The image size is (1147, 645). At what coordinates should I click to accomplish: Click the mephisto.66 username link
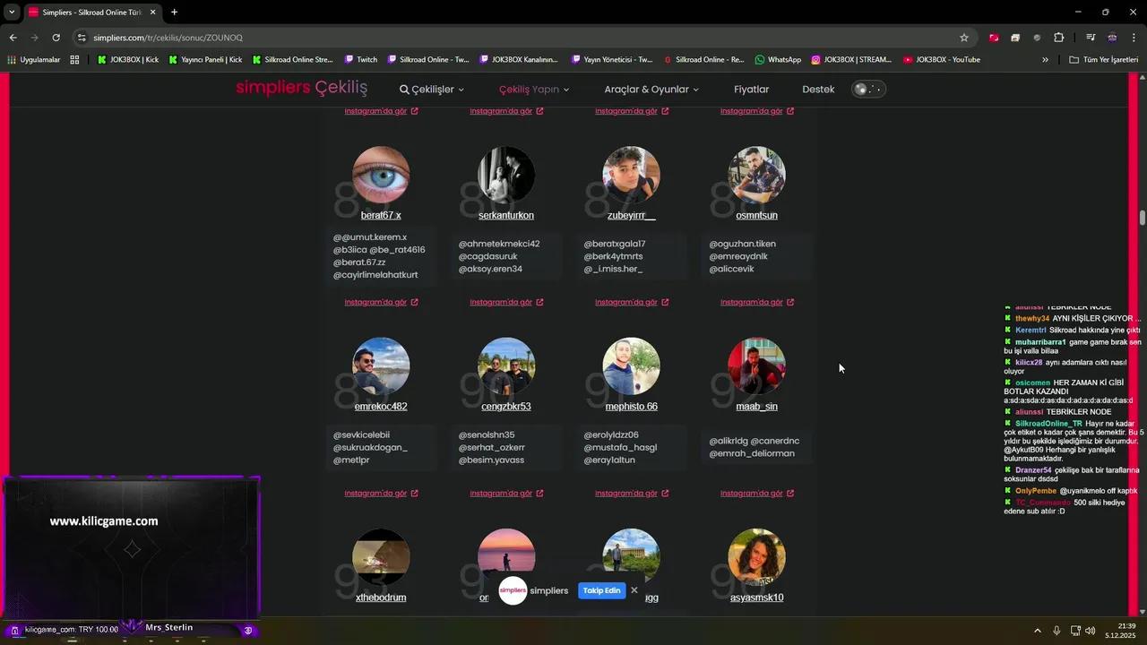tap(632, 407)
